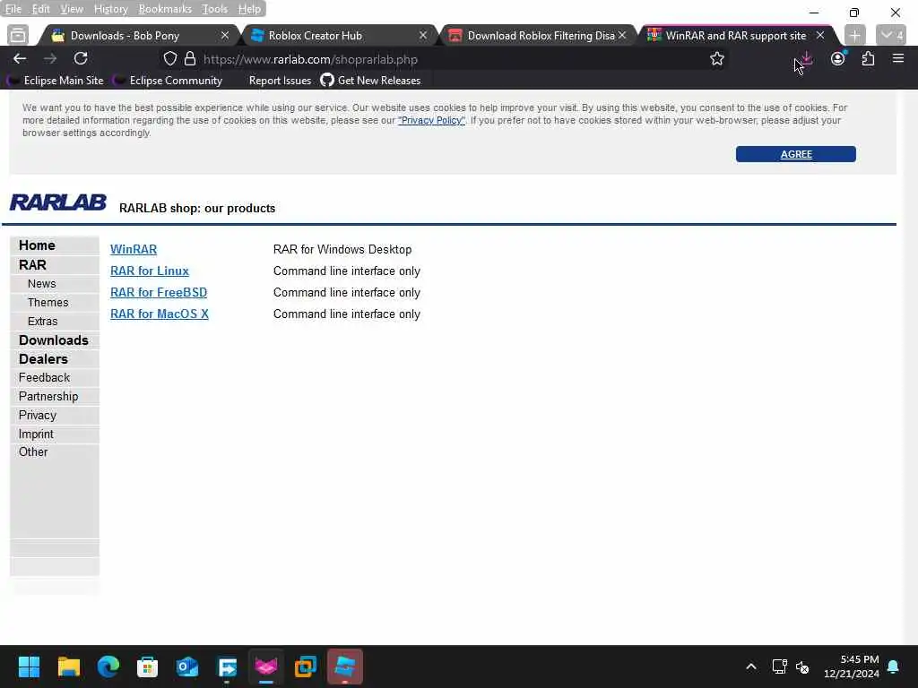Open the Bookmarks menu
The height and width of the screenshot is (688, 918).
click(x=165, y=9)
